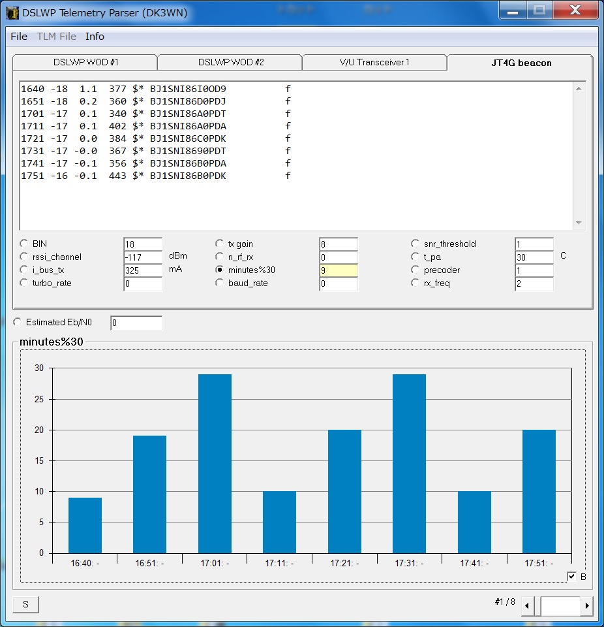
Task: Click the record navigation scrollbar track
Action: pyautogui.click(x=560, y=605)
